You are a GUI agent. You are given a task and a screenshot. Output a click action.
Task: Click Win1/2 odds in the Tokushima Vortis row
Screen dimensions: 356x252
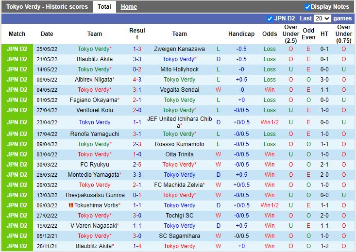(270, 205)
